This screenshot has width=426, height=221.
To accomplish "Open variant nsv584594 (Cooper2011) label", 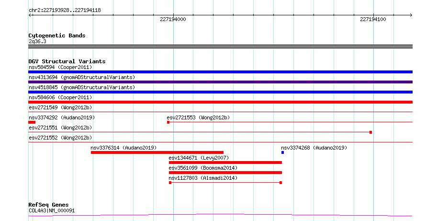I will (x=60, y=67).
